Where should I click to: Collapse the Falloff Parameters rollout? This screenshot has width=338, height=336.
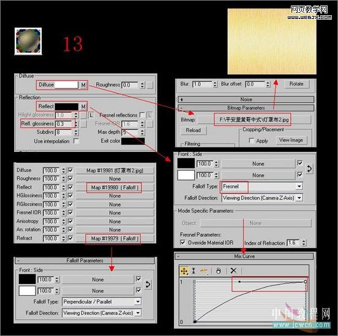point(85,261)
